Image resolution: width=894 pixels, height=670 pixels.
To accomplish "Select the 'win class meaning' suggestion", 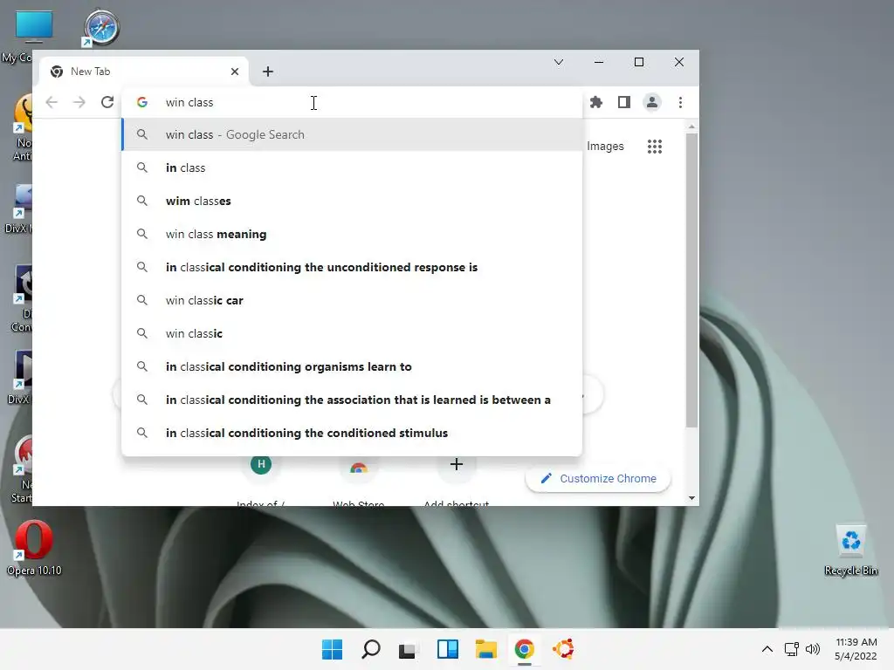I will [x=352, y=234].
